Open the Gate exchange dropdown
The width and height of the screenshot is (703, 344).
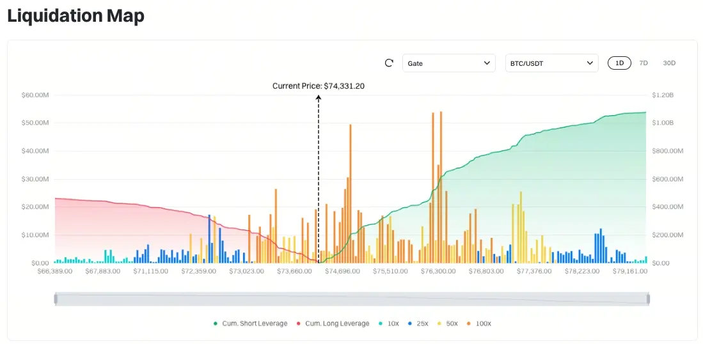click(449, 63)
